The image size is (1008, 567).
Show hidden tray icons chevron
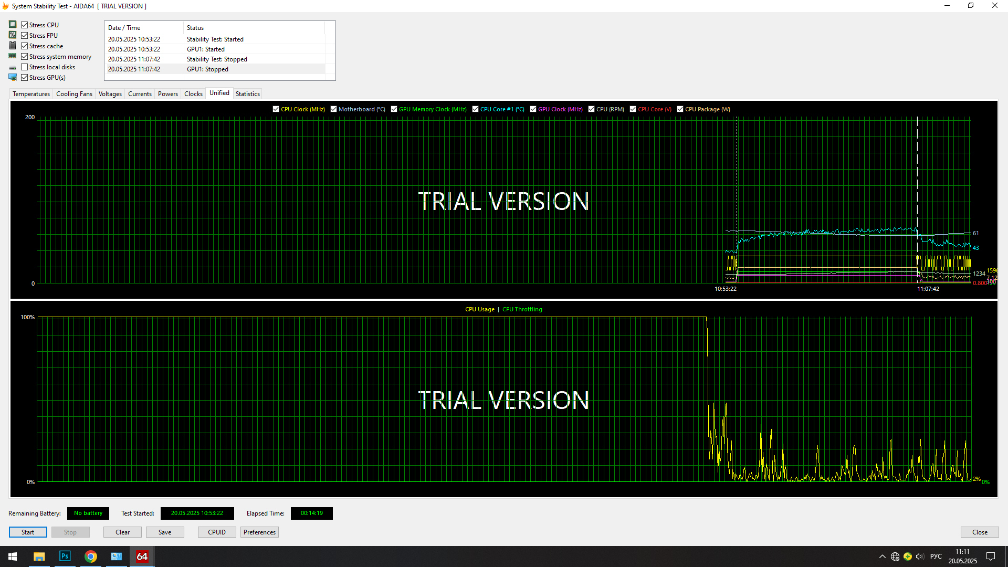click(x=882, y=556)
